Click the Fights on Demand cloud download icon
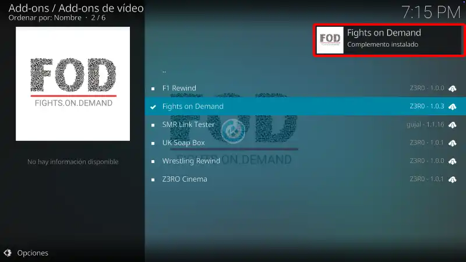The height and width of the screenshot is (262, 466). pos(453,107)
